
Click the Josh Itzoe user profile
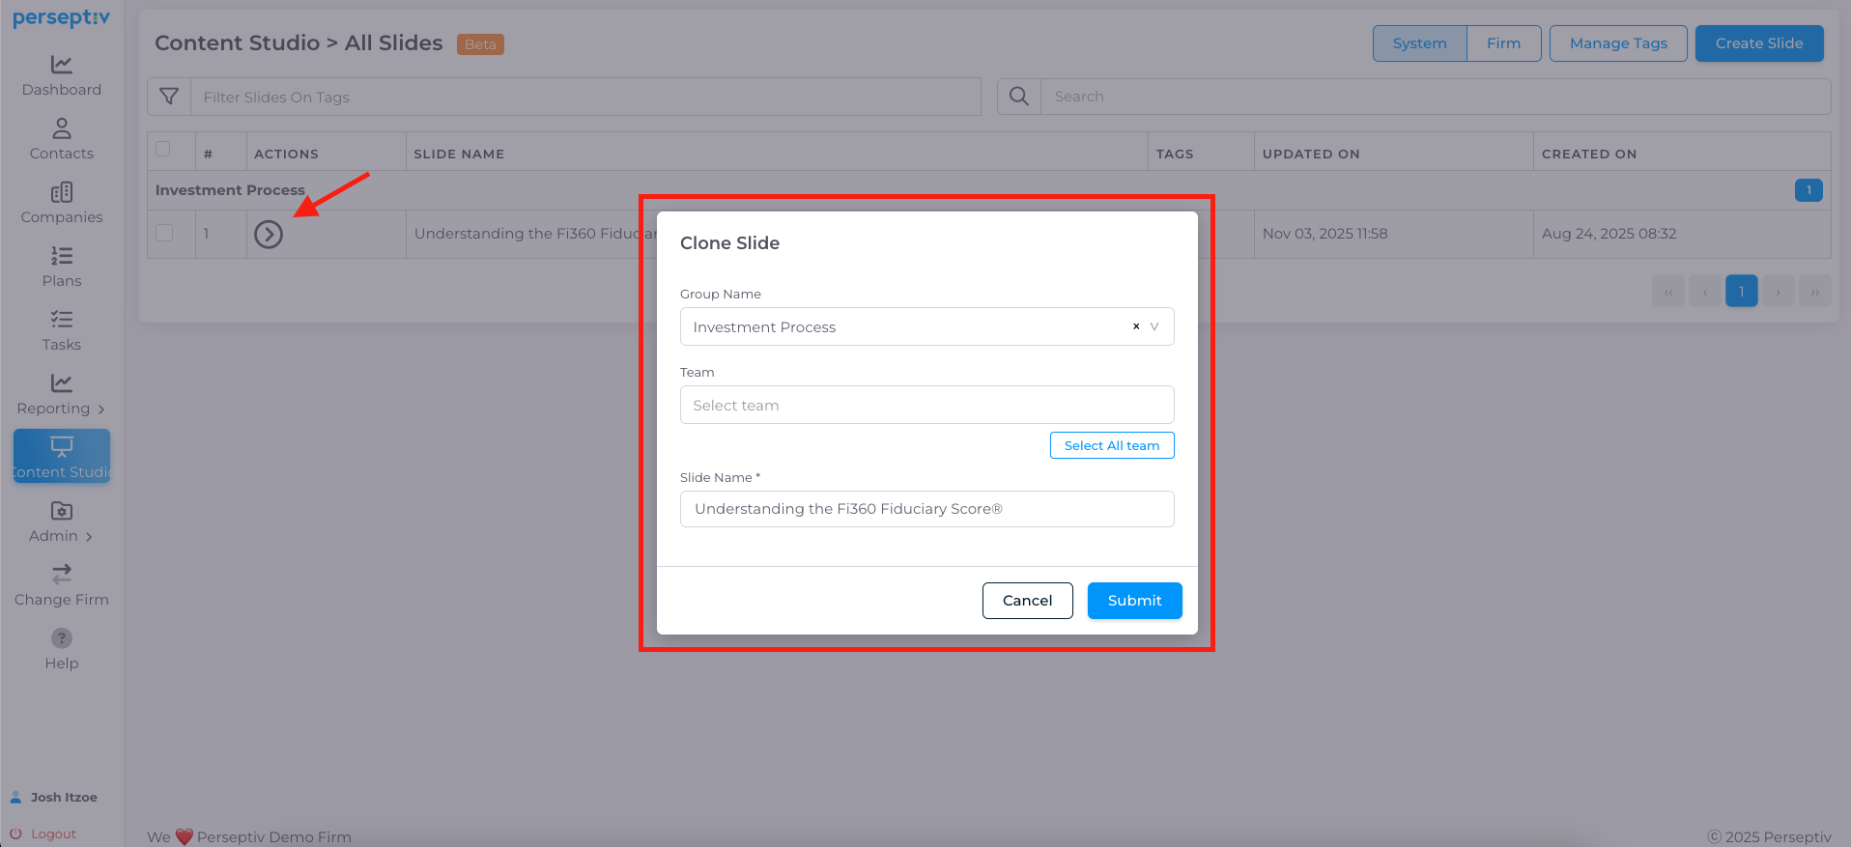click(x=54, y=797)
